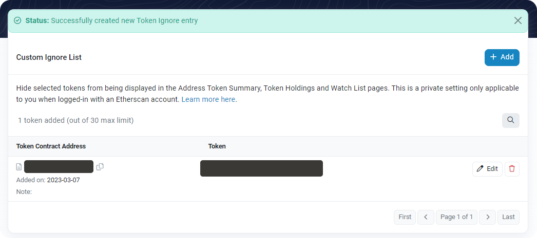Open the ignore list search
This screenshot has height=238, width=537.
click(510, 120)
